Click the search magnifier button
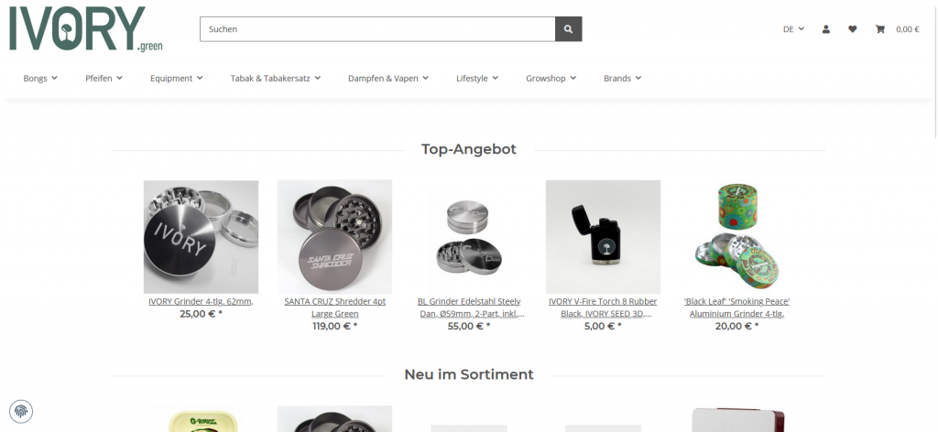Screen dimensions: 938x432 point(568,29)
